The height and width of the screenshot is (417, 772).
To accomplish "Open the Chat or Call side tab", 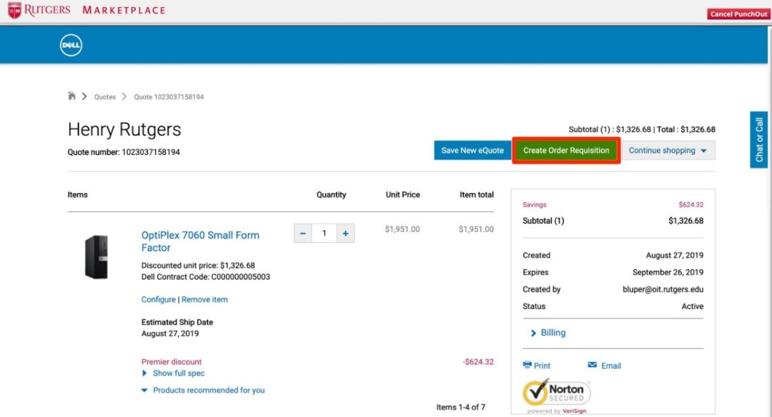I will (x=758, y=137).
